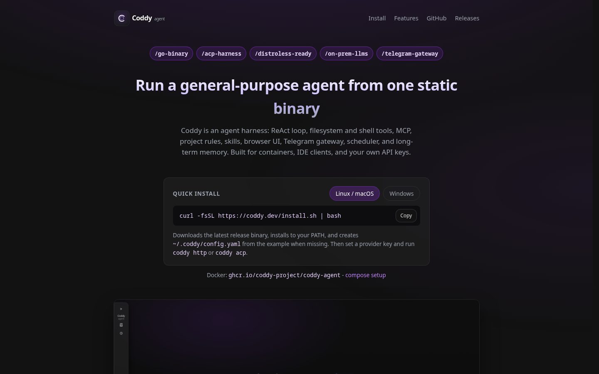Click the 'coddy acp' command text
This screenshot has height=374, width=599.
[x=230, y=253]
